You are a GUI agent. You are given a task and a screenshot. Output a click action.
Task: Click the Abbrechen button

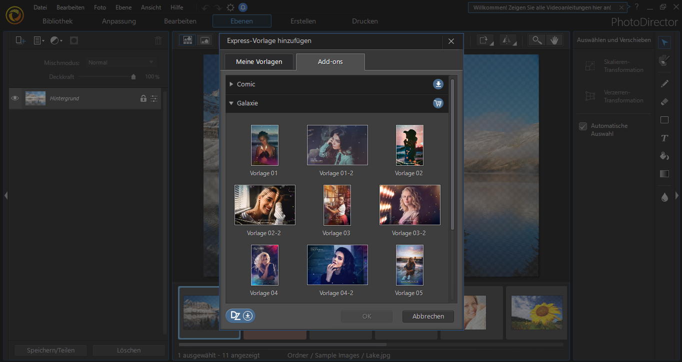(x=428, y=317)
